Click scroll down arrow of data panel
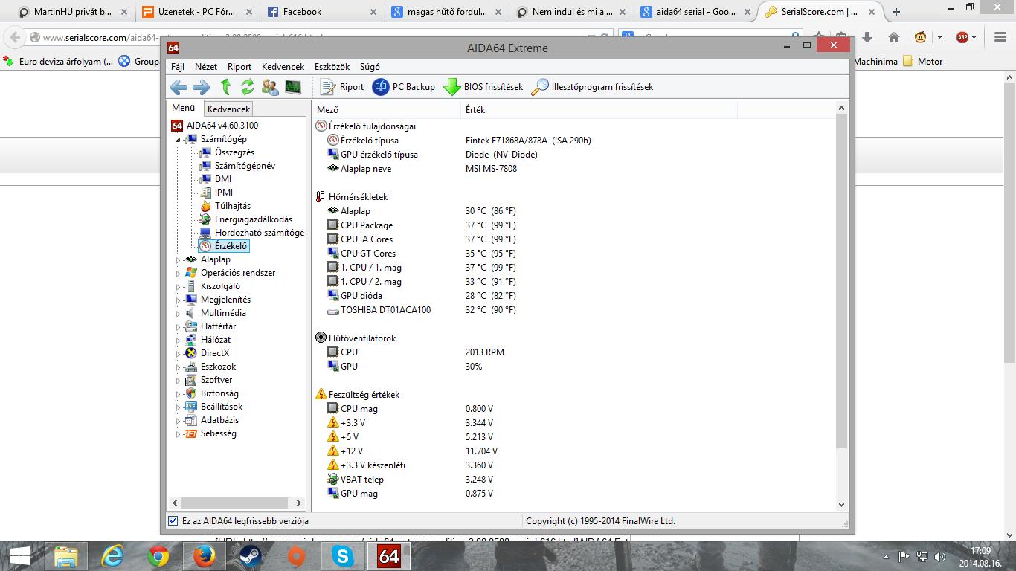The image size is (1016, 571). click(841, 504)
